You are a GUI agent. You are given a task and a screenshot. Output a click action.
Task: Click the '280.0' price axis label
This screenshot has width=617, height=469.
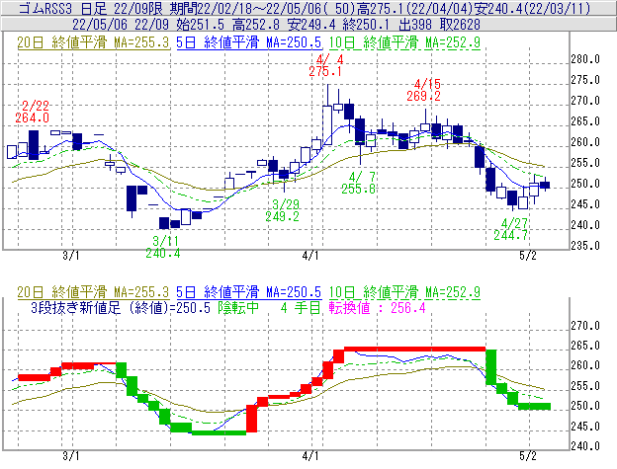(585, 59)
